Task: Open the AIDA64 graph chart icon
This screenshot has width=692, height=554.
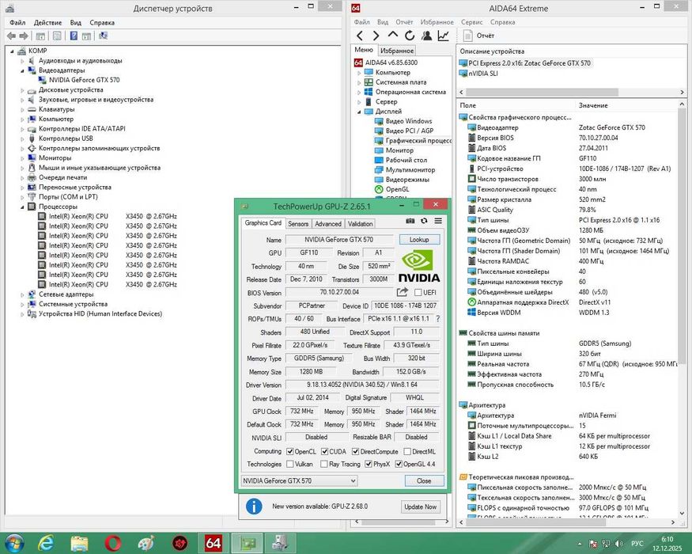Action: (x=443, y=36)
